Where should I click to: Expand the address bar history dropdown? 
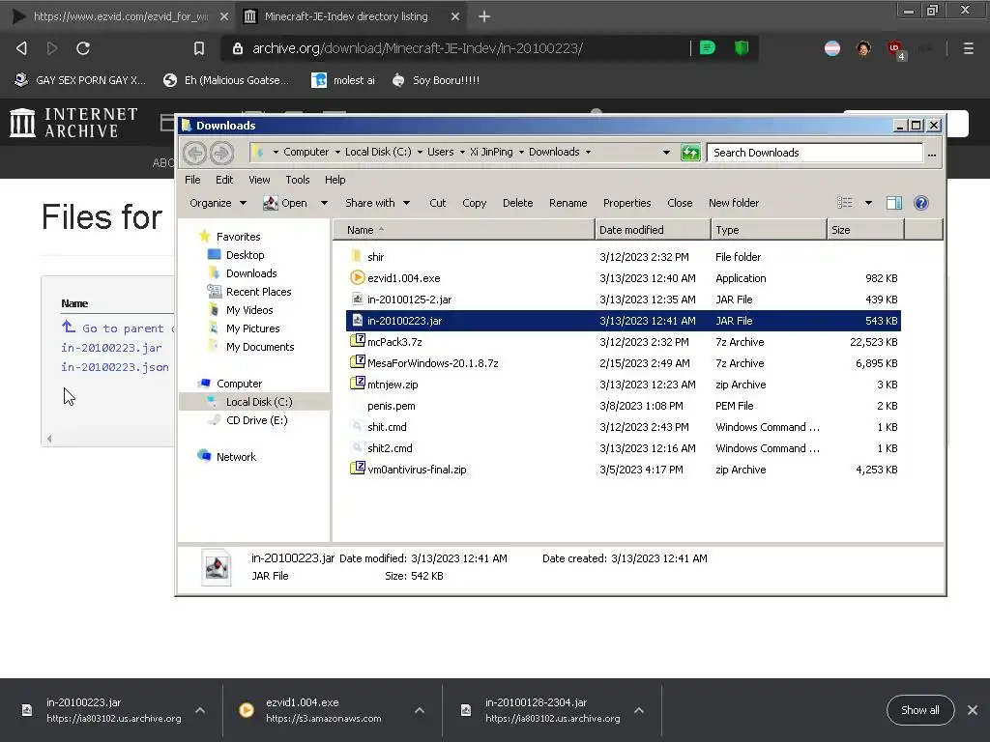tap(666, 152)
